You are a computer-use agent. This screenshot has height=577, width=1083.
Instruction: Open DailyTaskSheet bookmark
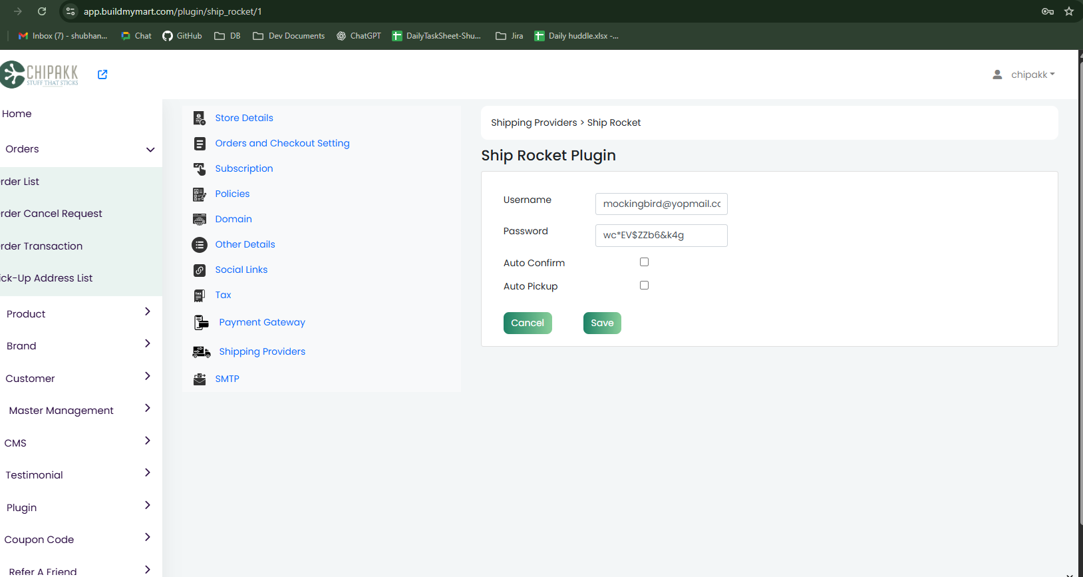pyautogui.click(x=436, y=36)
